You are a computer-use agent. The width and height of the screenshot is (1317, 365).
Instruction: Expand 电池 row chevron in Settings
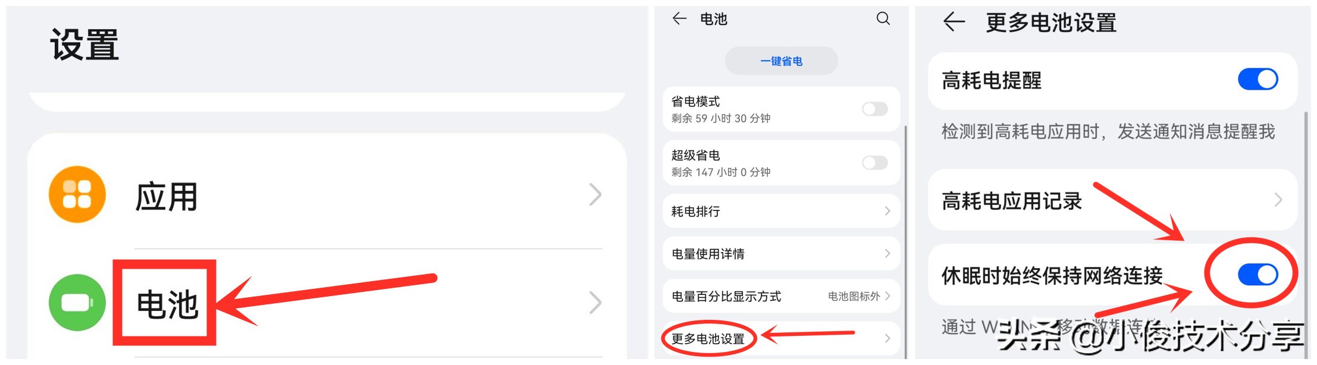[595, 303]
